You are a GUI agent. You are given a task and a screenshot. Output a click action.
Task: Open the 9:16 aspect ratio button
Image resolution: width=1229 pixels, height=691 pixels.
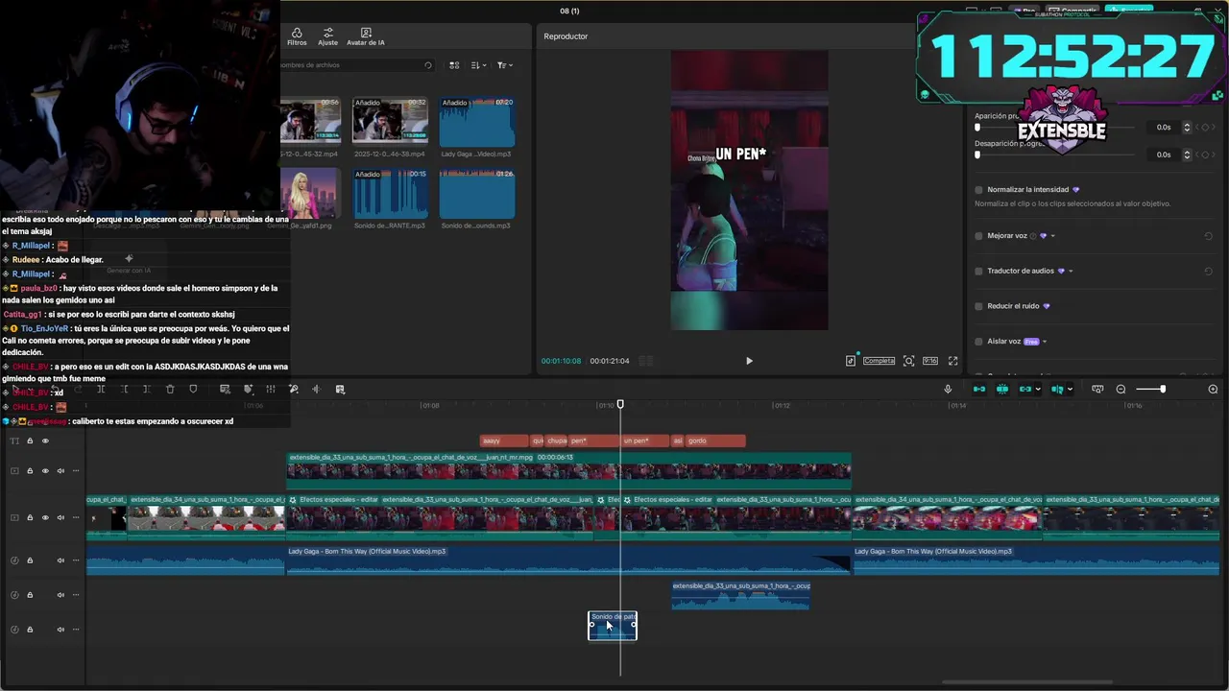click(x=930, y=361)
